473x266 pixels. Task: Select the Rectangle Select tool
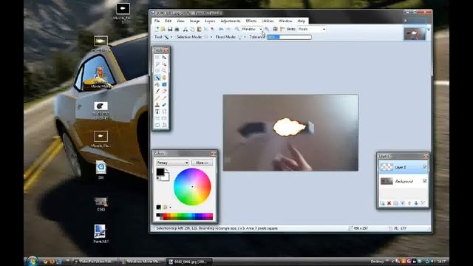pos(157,57)
